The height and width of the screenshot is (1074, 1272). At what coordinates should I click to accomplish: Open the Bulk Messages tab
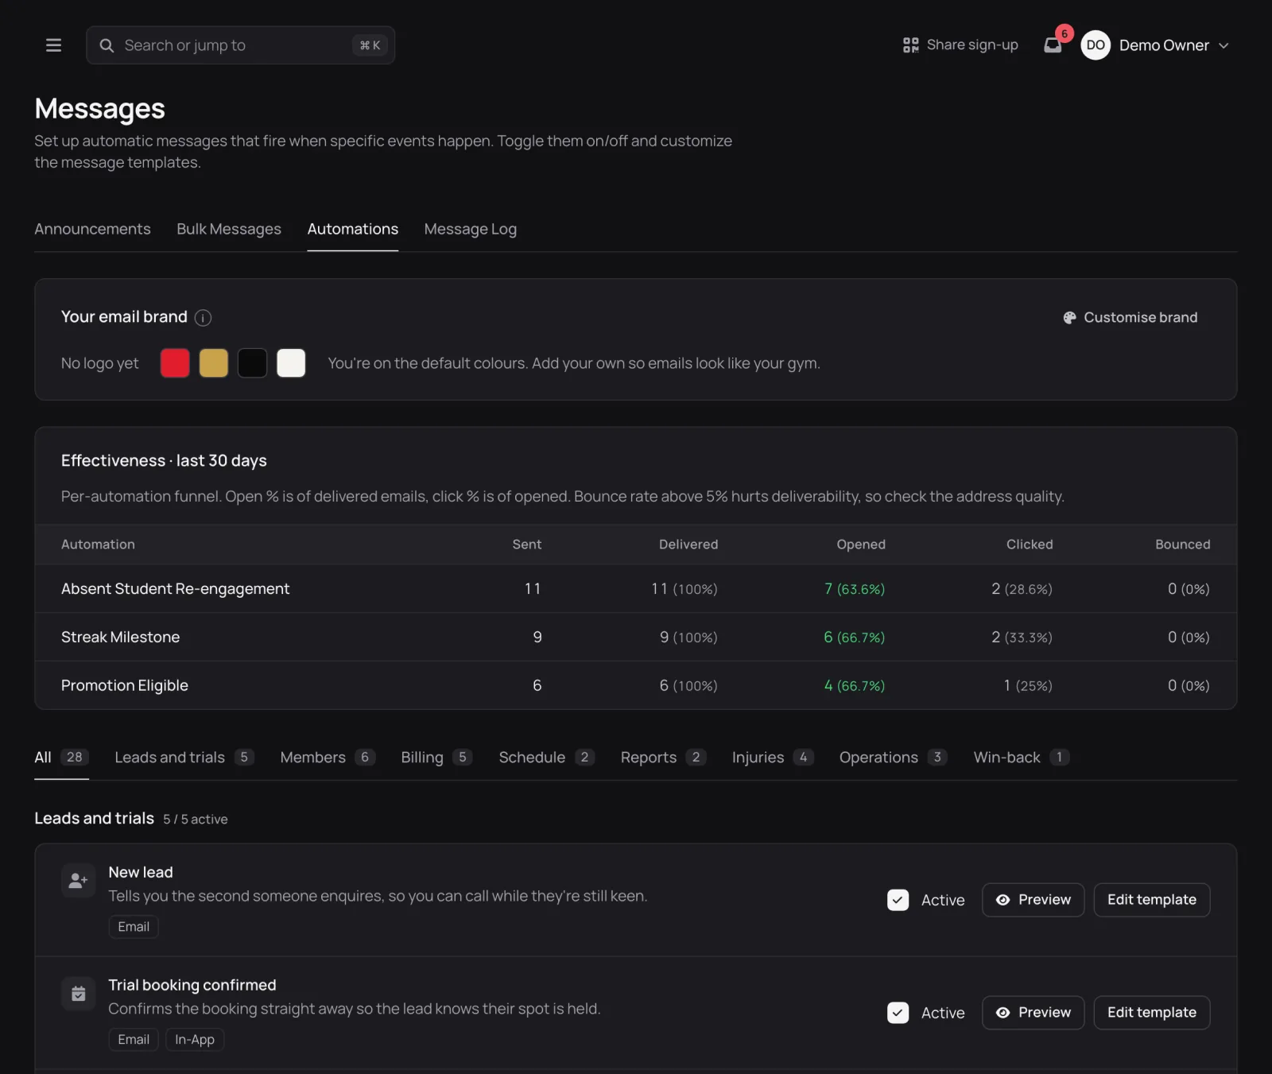pos(229,229)
